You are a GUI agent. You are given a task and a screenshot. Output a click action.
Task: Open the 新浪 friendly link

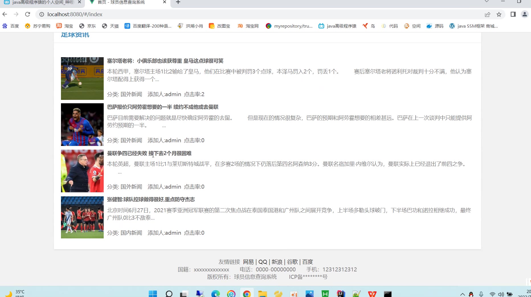[277, 262]
